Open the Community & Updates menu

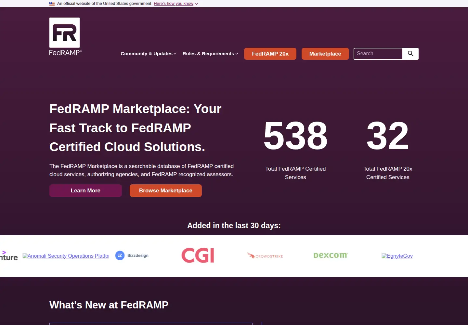[149, 54]
